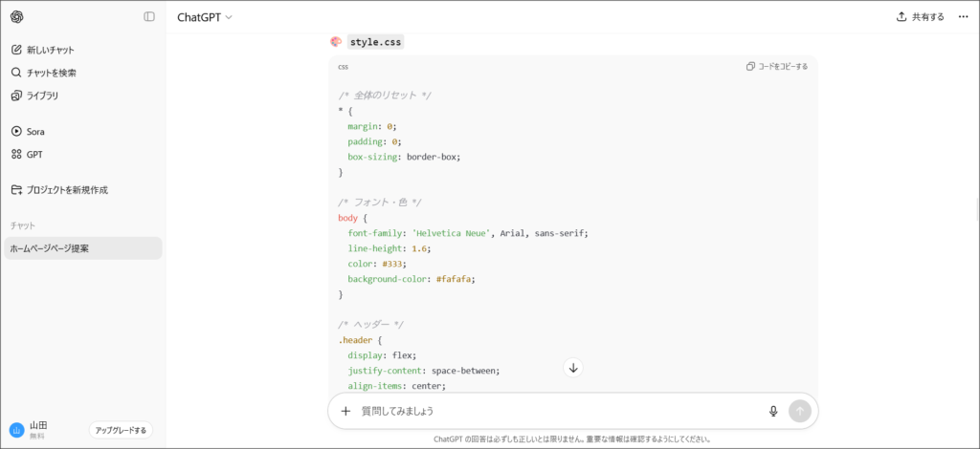The width and height of the screenshot is (980, 449).
Task: Open Sora from the sidebar
Action: [29, 131]
